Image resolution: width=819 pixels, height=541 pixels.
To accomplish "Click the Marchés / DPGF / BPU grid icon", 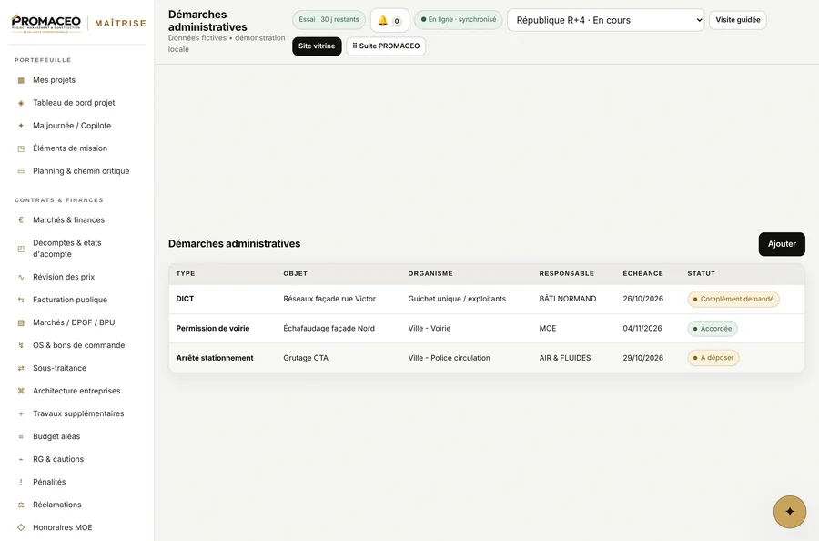I will [x=21, y=322].
